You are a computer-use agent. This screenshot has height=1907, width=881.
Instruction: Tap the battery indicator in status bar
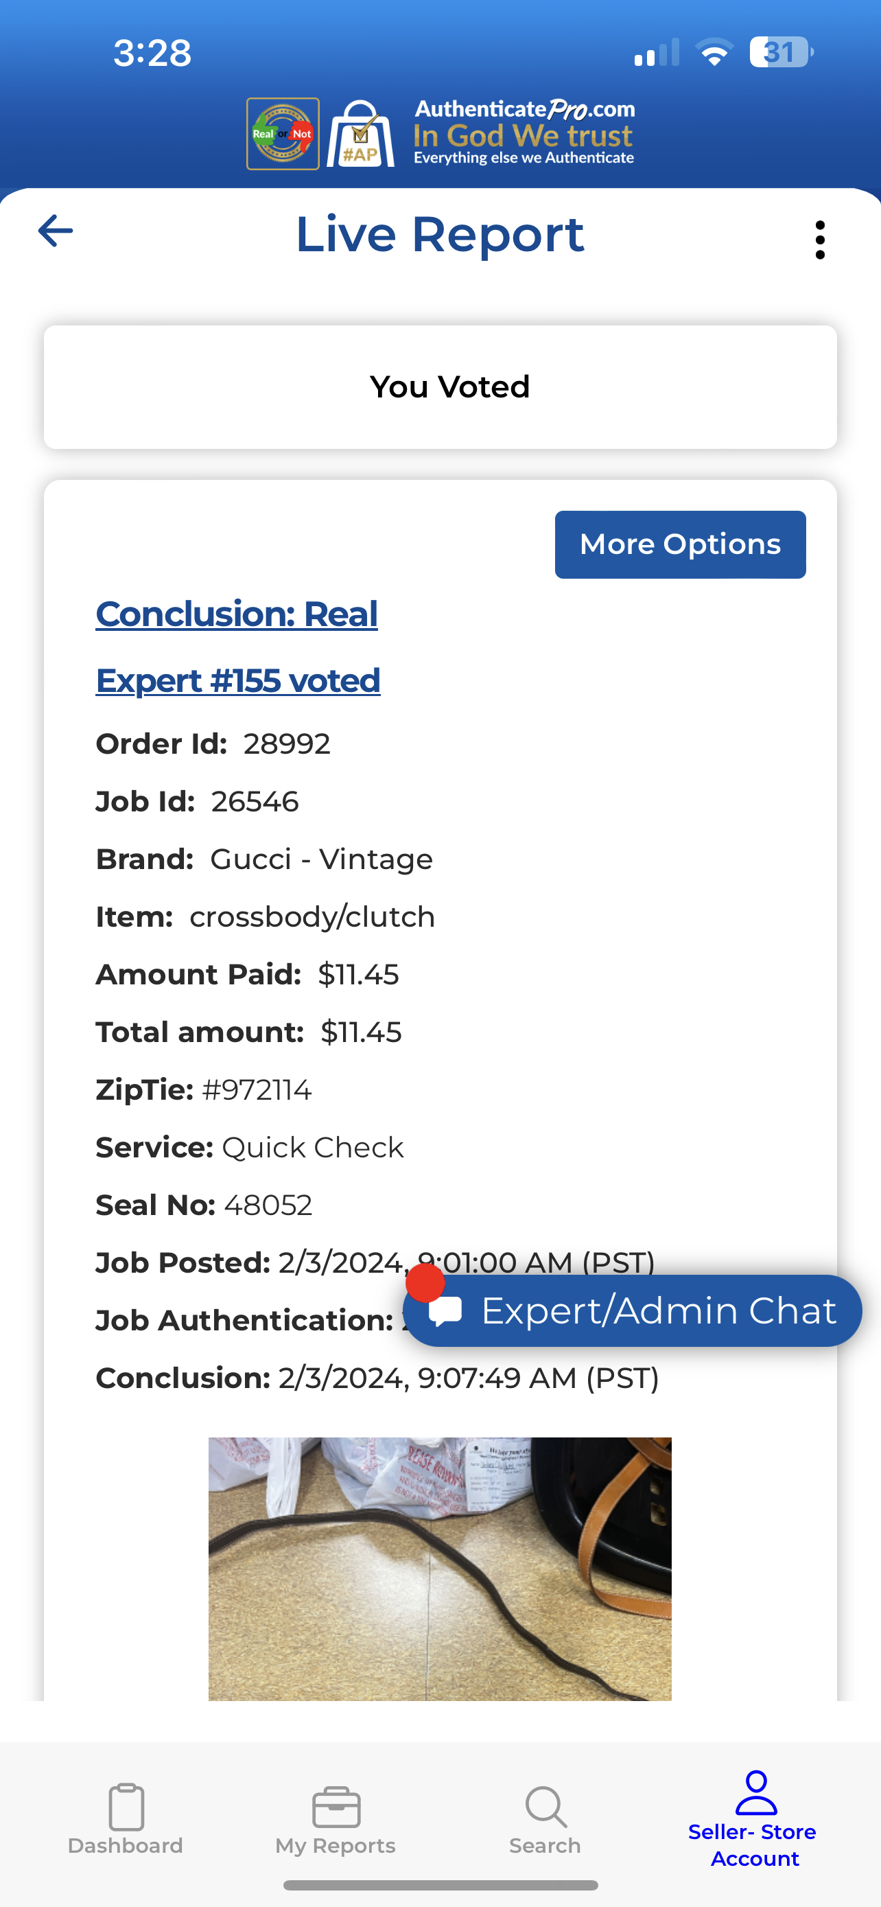(x=780, y=53)
